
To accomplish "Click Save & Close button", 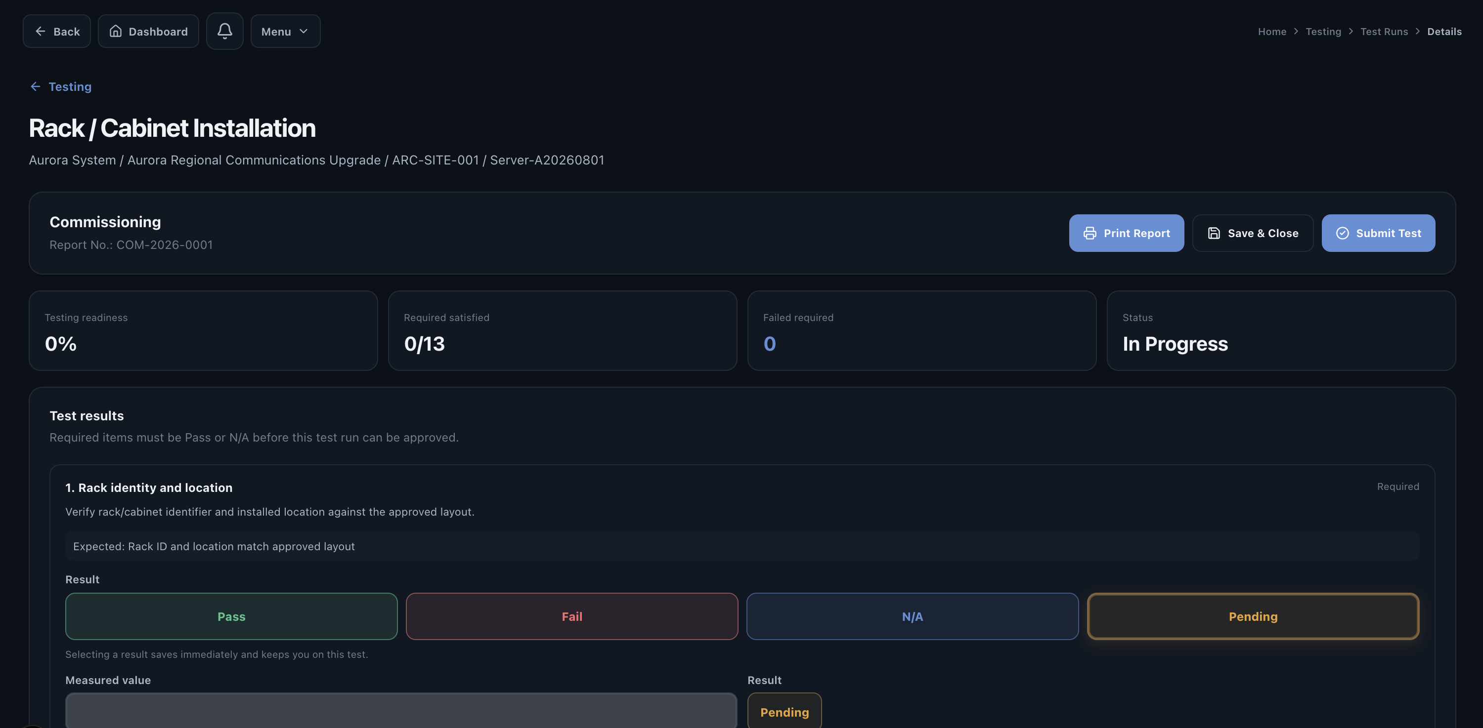I will 1252,233.
